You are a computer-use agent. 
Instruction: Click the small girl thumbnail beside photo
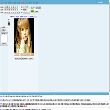point(9,24)
